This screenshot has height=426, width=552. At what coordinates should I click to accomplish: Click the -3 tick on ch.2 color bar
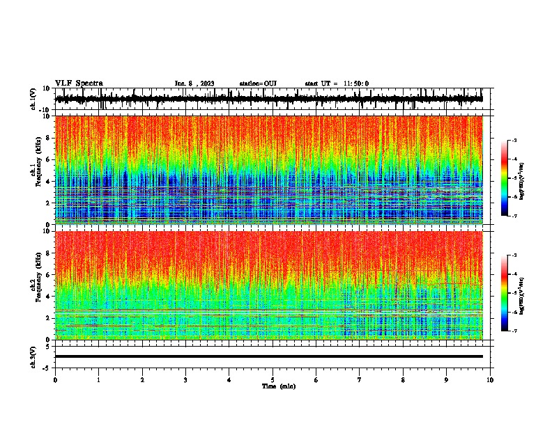[514, 255]
